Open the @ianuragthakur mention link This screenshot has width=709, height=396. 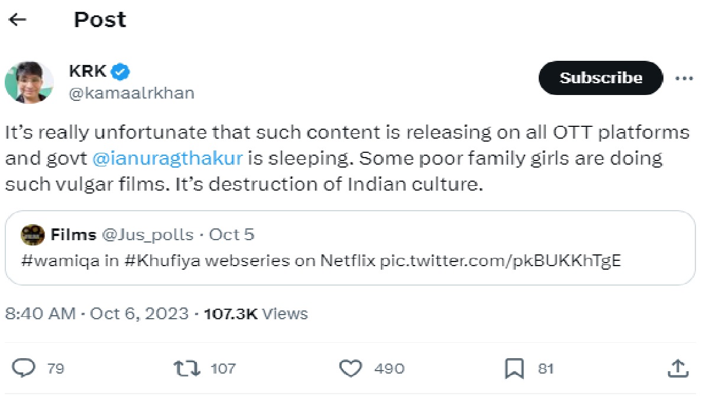(168, 158)
